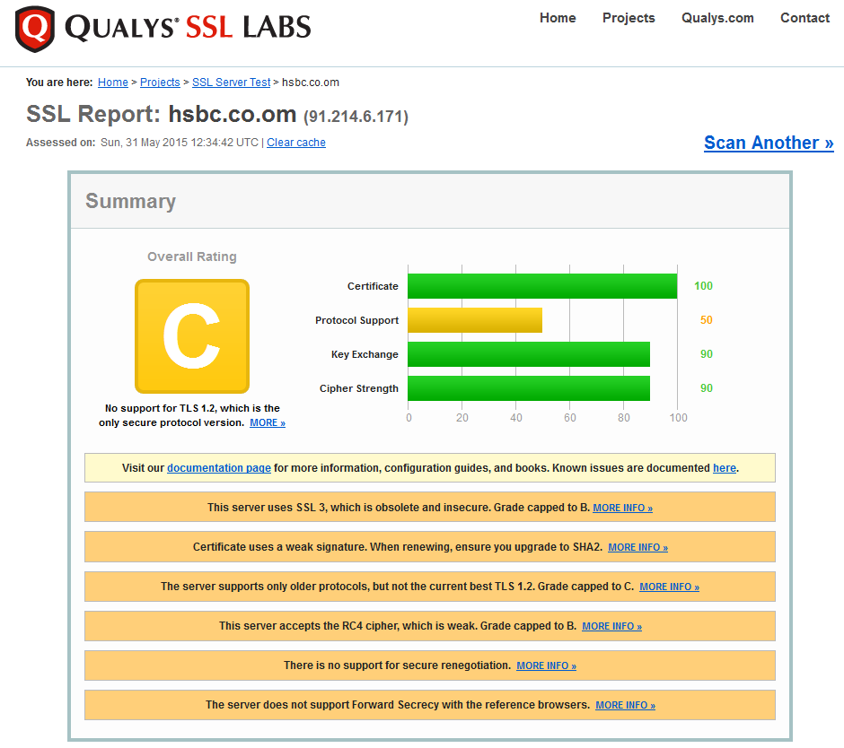Click the Certificate score value 100
This screenshot has height=748, width=844.
(x=703, y=286)
